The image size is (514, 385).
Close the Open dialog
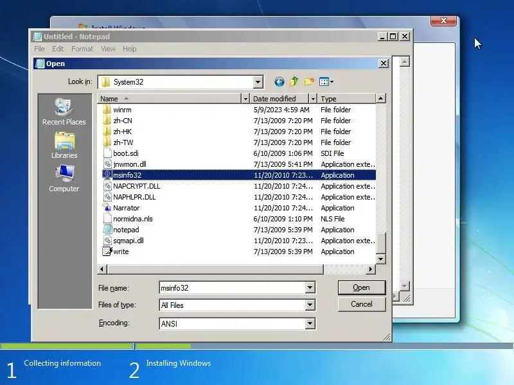[x=384, y=63]
